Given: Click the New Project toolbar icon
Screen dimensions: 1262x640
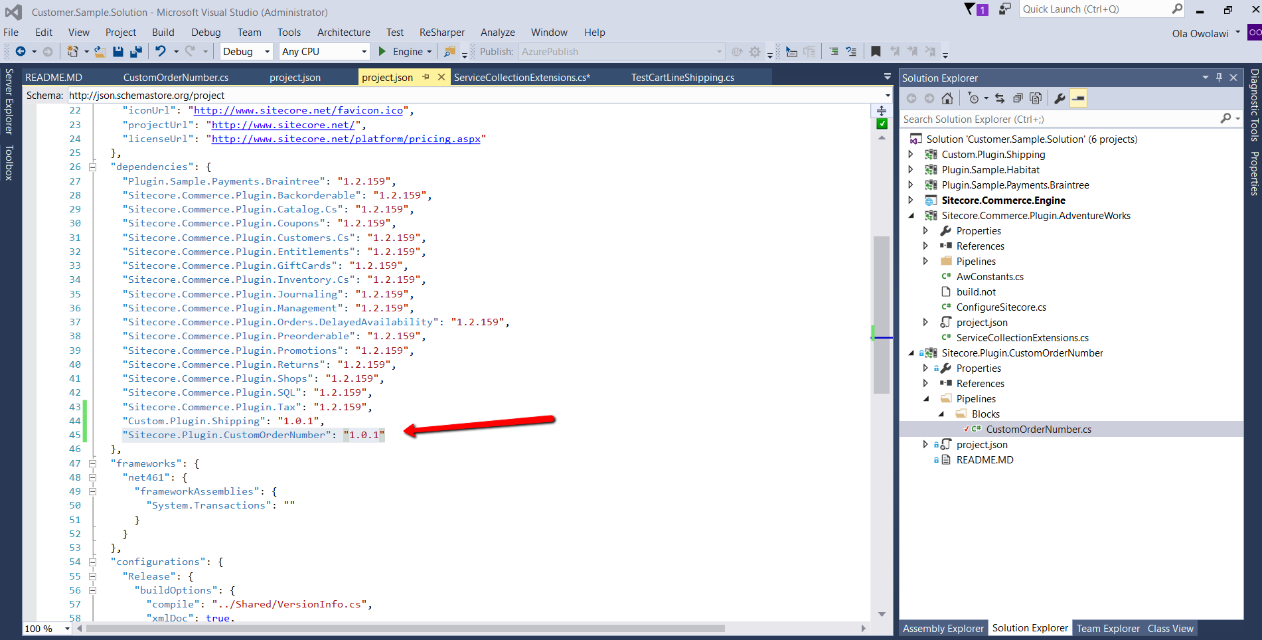Looking at the screenshot, I should (73, 51).
